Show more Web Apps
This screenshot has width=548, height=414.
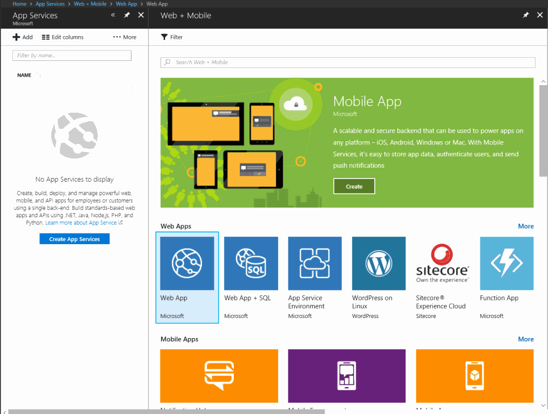(x=526, y=226)
